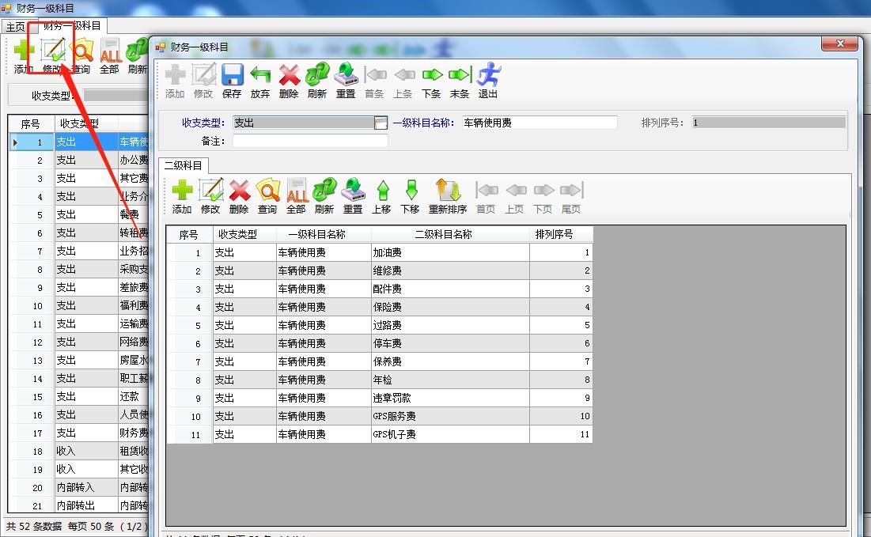The image size is (871, 537).
Task: Select the 加油费 row
Action: click(380, 252)
